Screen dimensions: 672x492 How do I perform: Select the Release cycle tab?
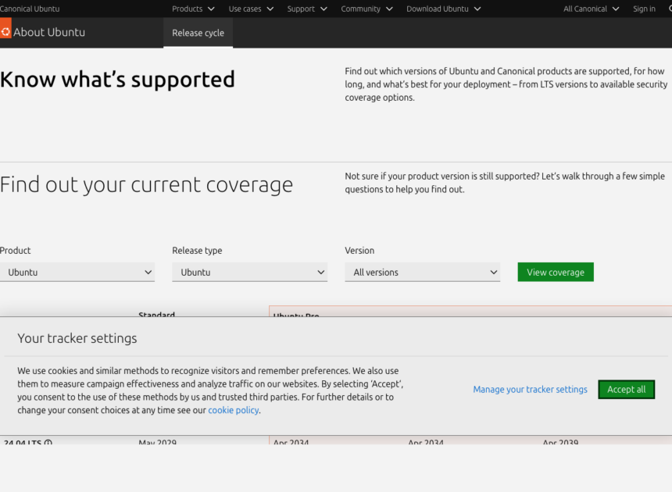tap(198, 32)
